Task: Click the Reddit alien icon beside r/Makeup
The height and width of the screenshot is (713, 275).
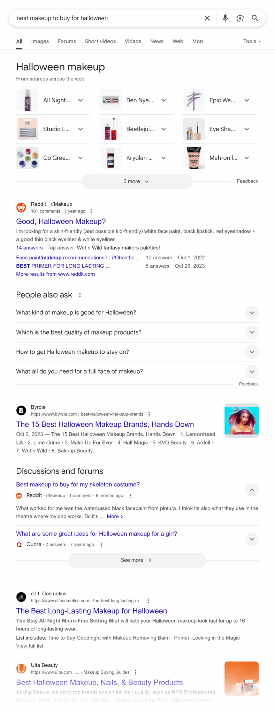Action: tap(21, 207)
